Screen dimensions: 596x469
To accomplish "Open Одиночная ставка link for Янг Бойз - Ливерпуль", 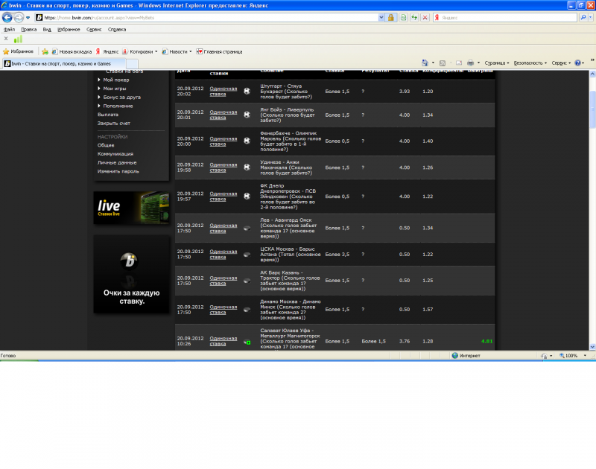I will 223,115.
